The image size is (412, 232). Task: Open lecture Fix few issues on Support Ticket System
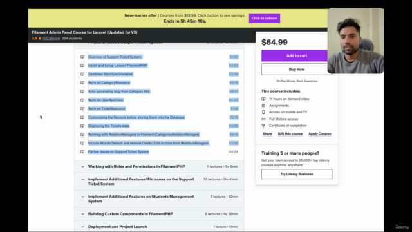(x=118, y=152)
